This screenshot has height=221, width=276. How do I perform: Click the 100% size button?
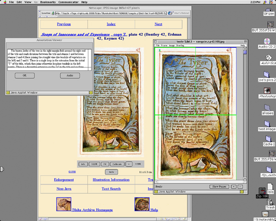point(94,164)
